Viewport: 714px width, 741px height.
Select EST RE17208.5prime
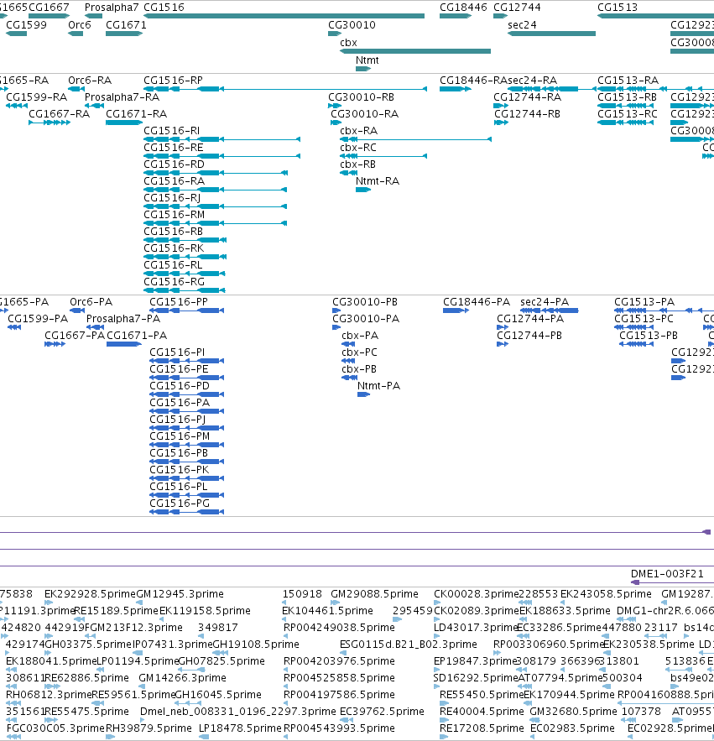pos(482,728)
